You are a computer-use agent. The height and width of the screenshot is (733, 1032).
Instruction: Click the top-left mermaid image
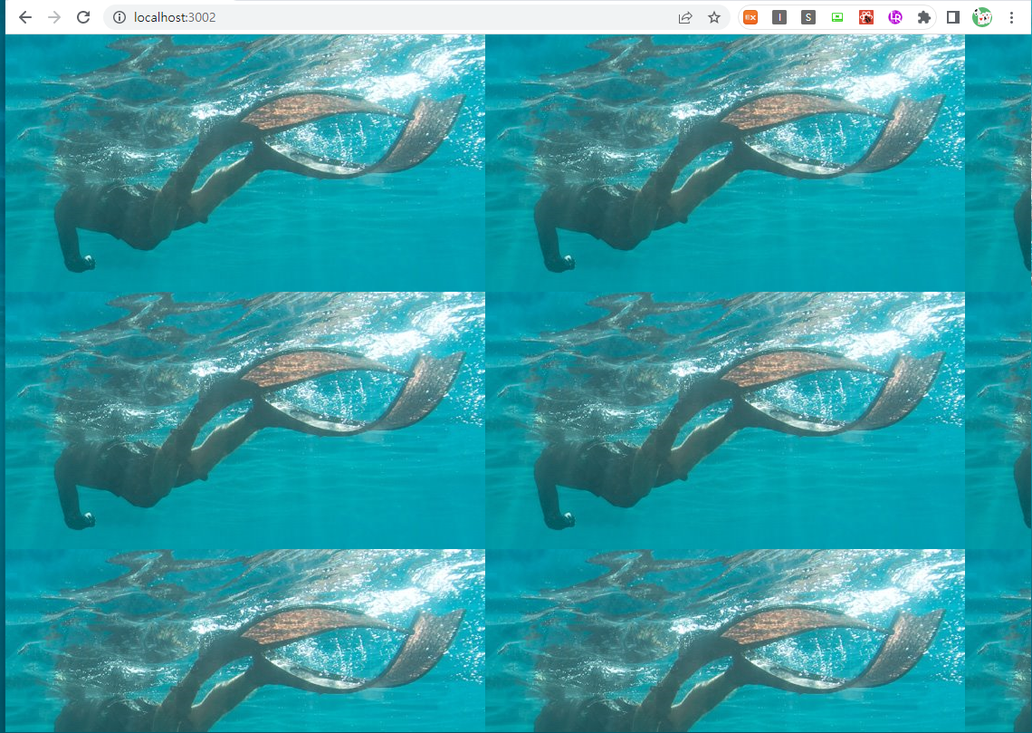pyautogui.click(x=245, y=163)
